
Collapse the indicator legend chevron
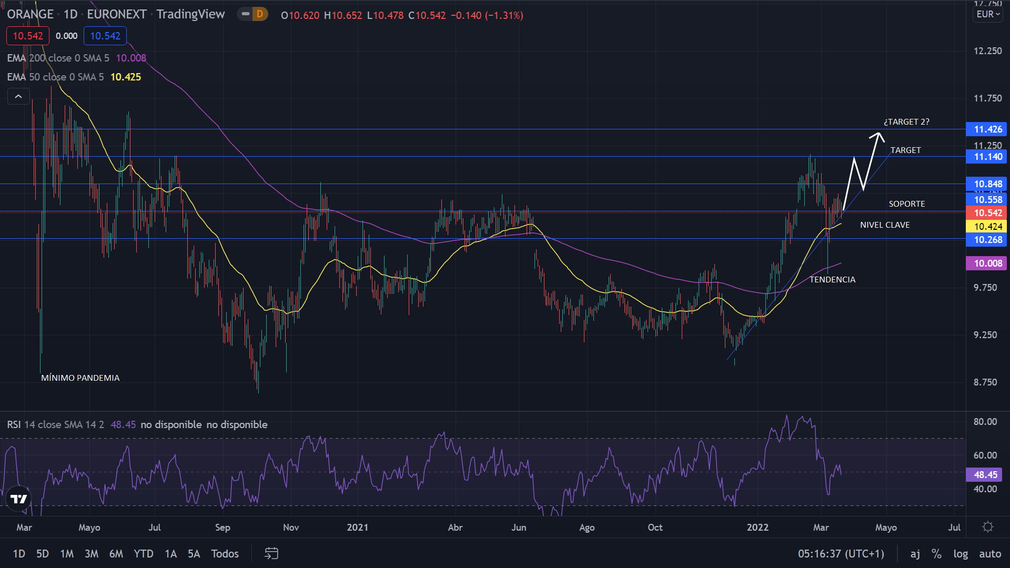18,97
